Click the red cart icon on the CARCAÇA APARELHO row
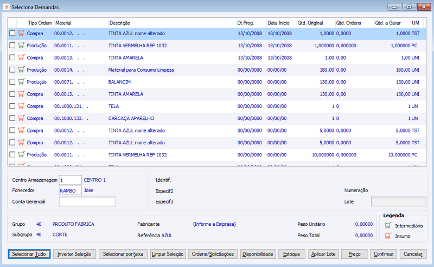 21,118
